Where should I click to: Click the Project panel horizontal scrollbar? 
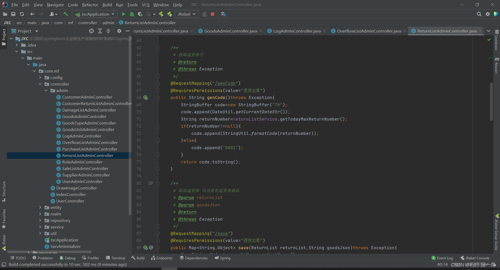click(49, 252)
